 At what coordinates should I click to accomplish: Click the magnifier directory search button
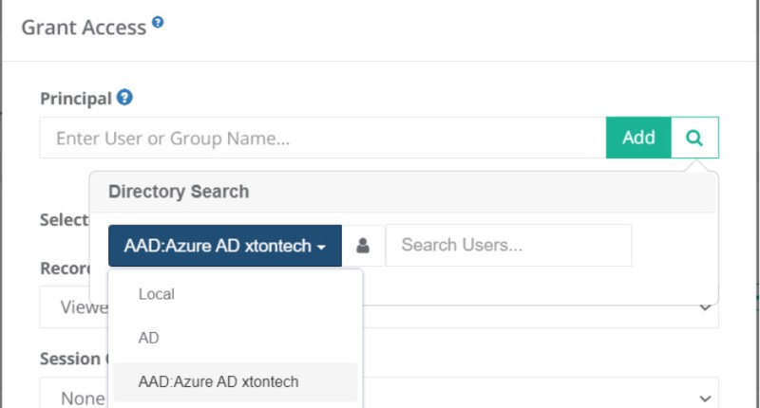click(694, 138)
